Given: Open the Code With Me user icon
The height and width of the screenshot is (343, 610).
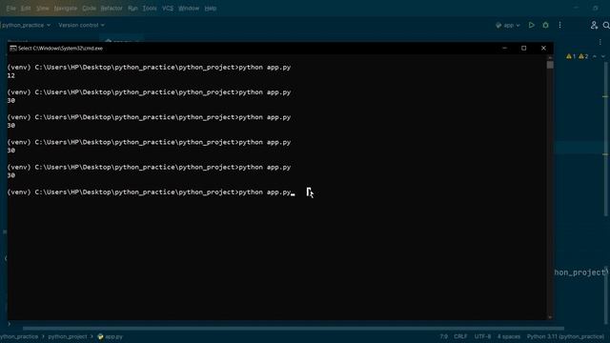Looking at the screenshot, I should (x=594, y=25).
